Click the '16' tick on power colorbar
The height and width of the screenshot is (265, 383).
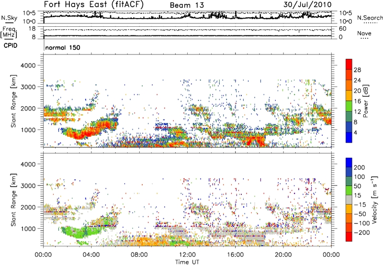(x=357, y=101)
